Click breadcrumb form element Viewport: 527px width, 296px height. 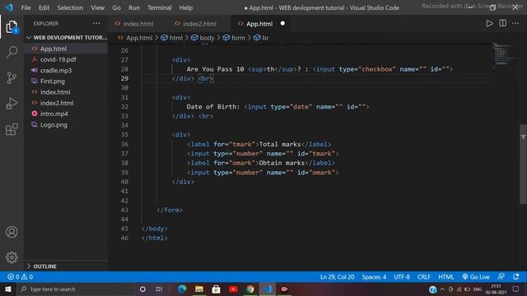(234, 38)
